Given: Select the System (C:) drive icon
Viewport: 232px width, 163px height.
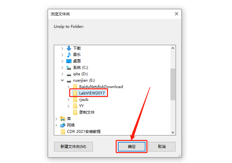Looking at the screenshot, I should (x=69, y=68).
